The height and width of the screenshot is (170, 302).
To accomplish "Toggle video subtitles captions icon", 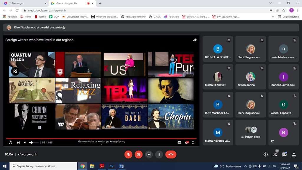I will (179, 143).
